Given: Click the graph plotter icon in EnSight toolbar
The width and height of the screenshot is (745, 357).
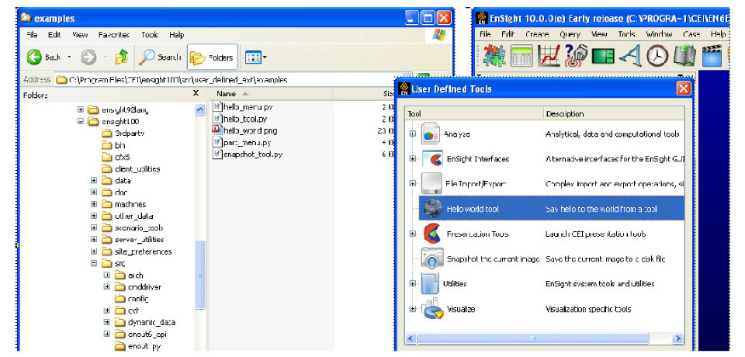Looking at the screenshot, I should tap(549, 56).
